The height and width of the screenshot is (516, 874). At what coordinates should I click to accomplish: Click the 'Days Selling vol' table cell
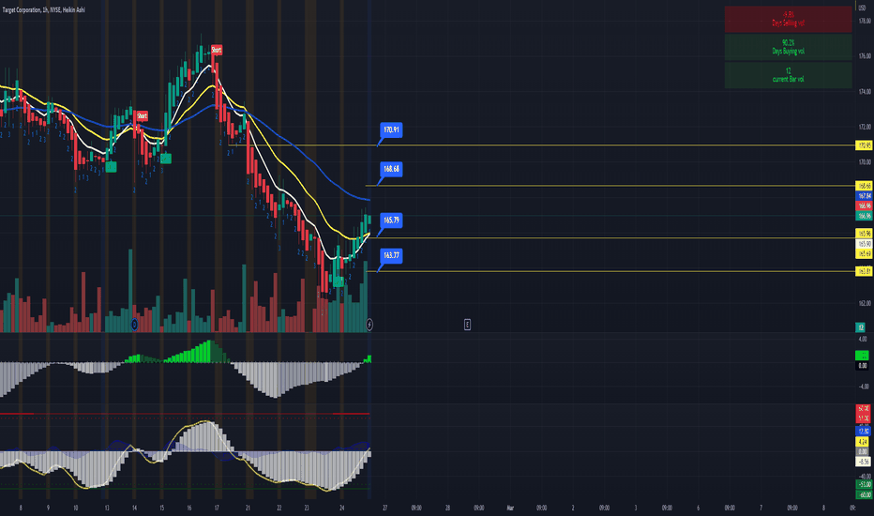click(788, 19)
